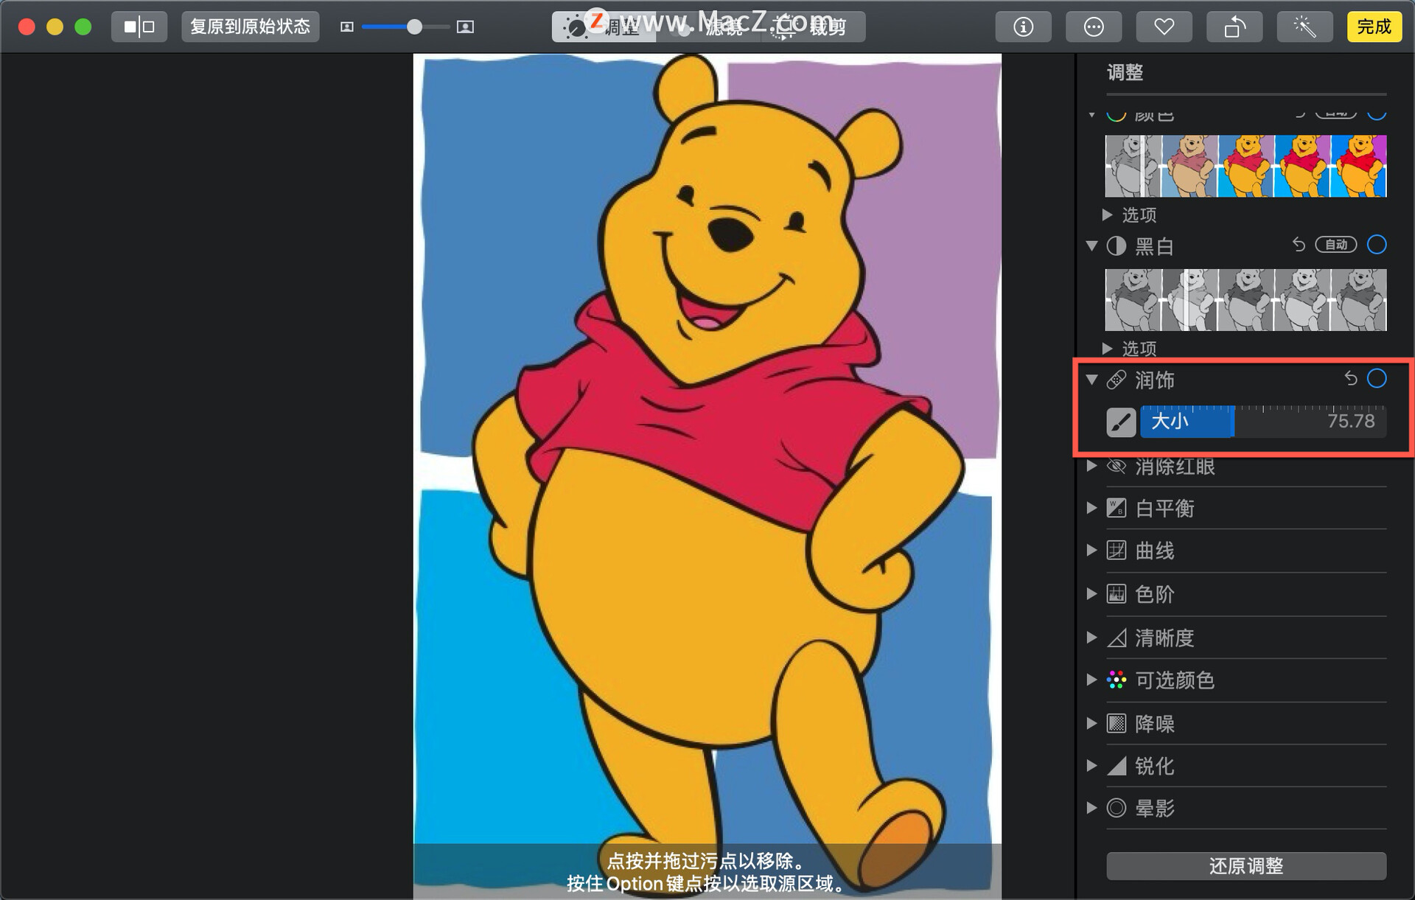
Task: Open the more options ellipsis menu
Action: (1094, 27)
